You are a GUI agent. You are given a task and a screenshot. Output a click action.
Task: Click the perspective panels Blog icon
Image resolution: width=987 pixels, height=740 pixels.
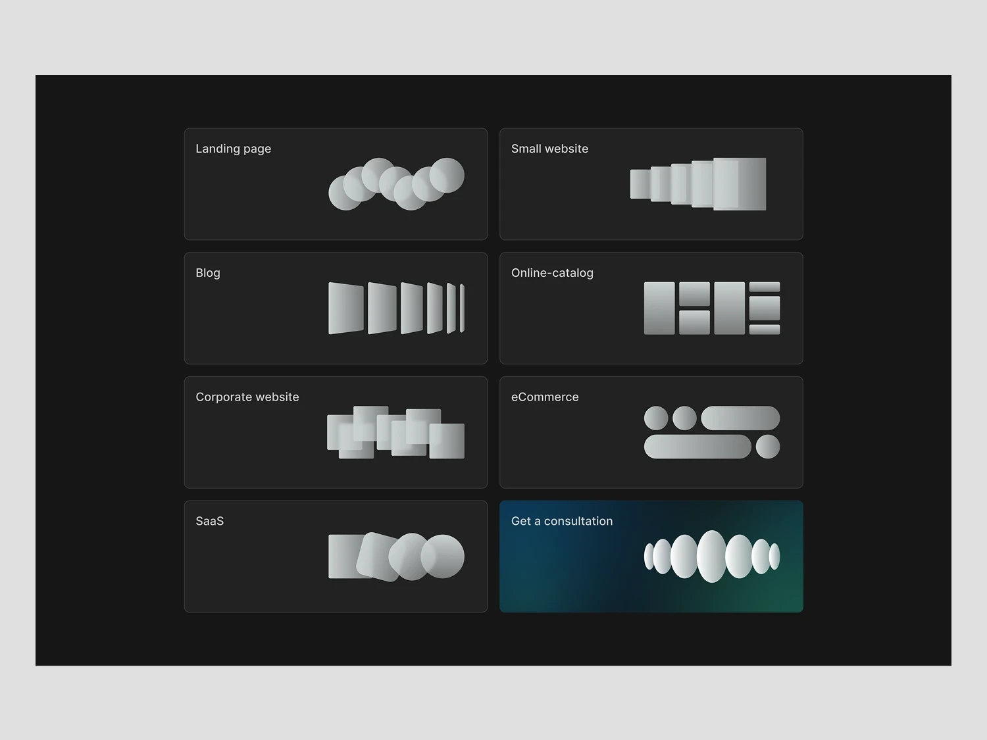(x=396, y=308)
